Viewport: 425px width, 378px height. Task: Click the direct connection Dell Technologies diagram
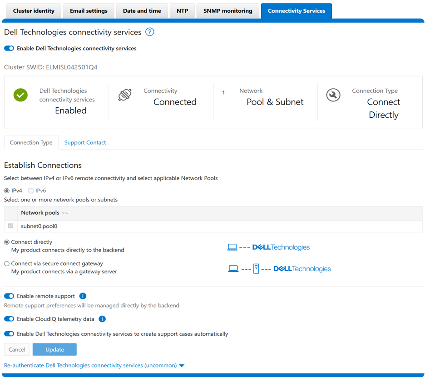pyautogui.click(x=268, y=247)
